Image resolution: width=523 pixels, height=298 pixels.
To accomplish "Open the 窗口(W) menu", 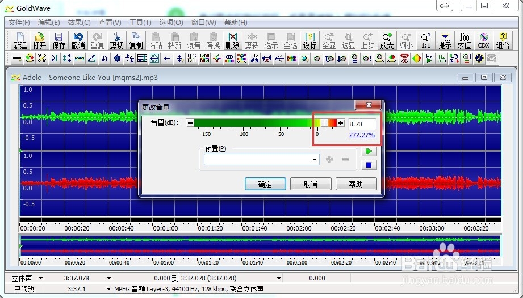I will tap(203, 23).
